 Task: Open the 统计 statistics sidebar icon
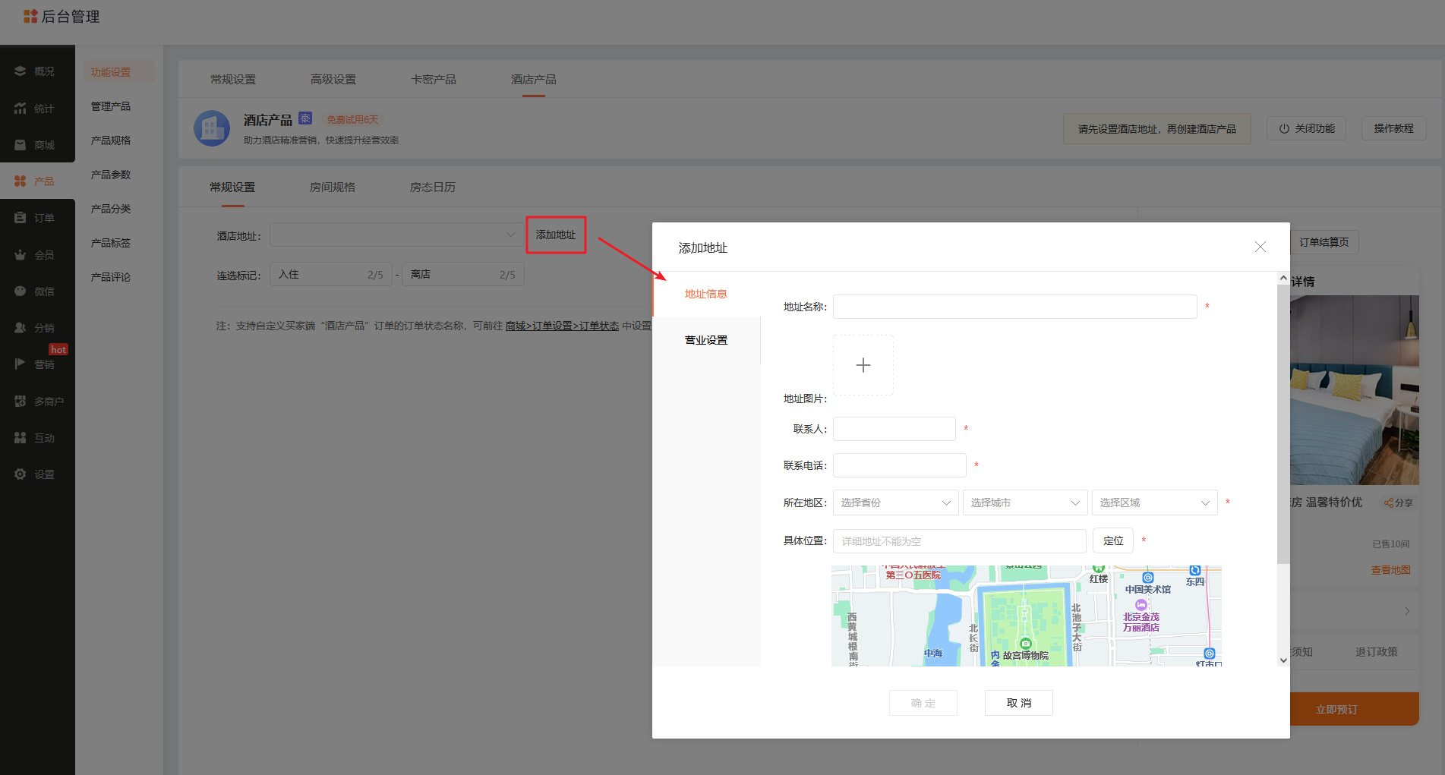(x=21, y=109)
